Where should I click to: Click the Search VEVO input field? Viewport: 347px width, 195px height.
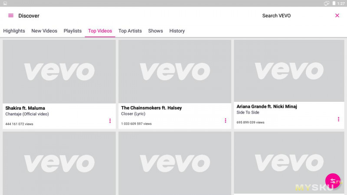[x=276, y=16]
